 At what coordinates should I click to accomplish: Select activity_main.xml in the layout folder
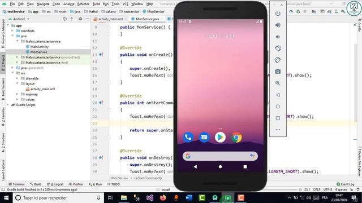click(x=42, y=89)
